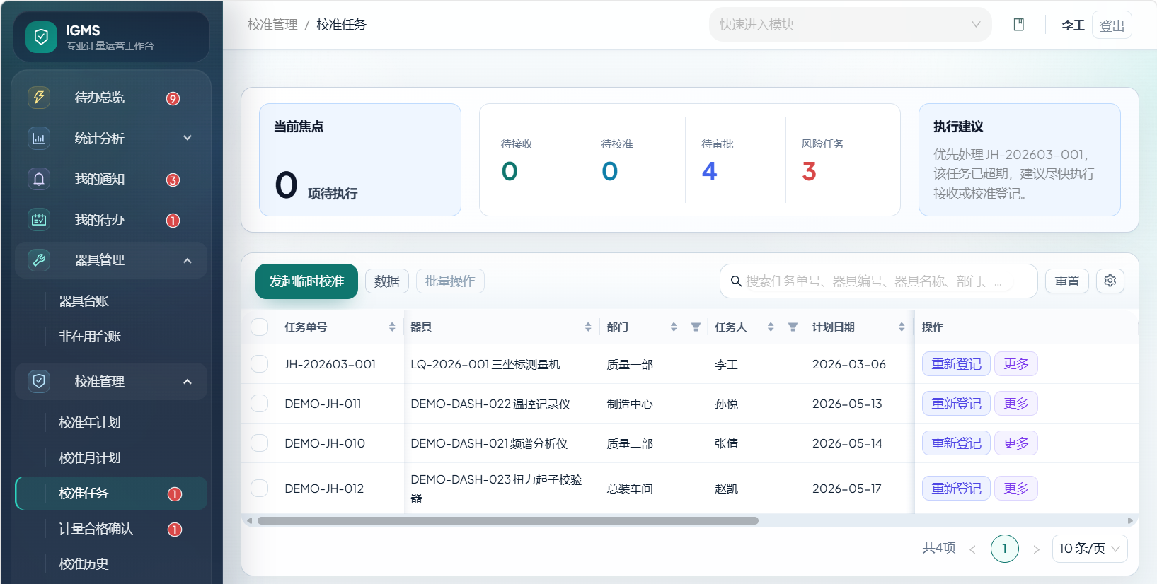Click the task search input field
The image size is (1157, 584).
(878, 281)
